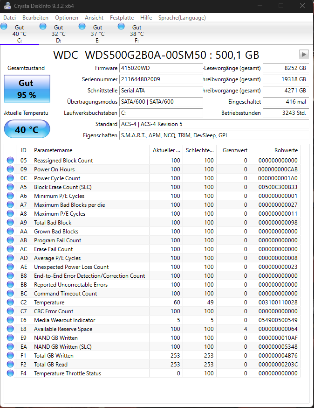Click the Eigenschaften features field

click(214, 135)
